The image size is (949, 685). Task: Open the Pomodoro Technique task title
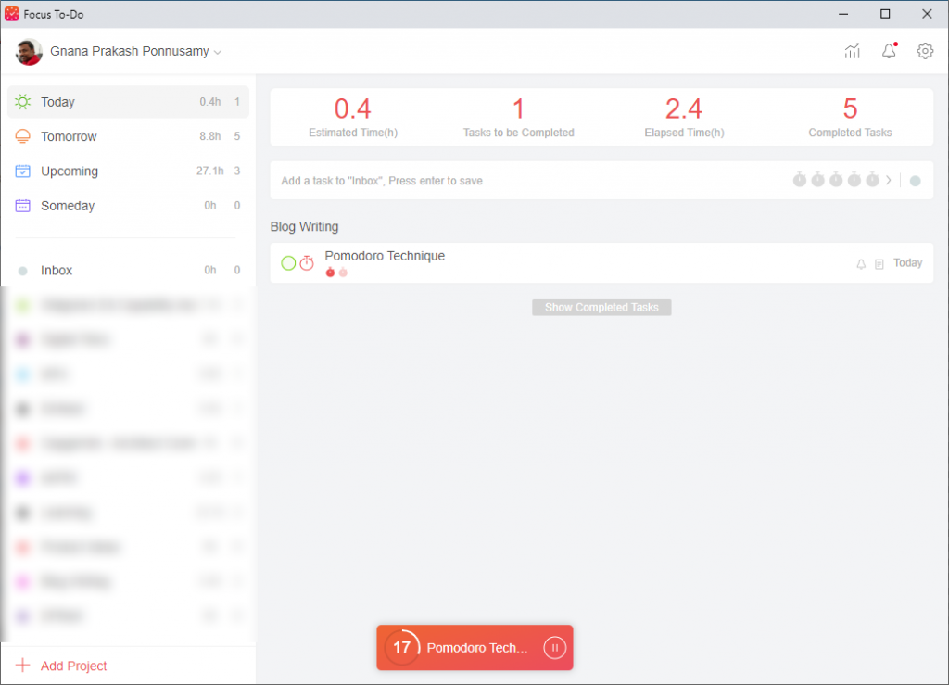point(385,256)
